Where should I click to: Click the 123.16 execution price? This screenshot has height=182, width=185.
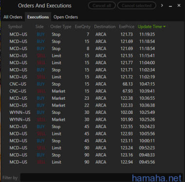(127, 155)
